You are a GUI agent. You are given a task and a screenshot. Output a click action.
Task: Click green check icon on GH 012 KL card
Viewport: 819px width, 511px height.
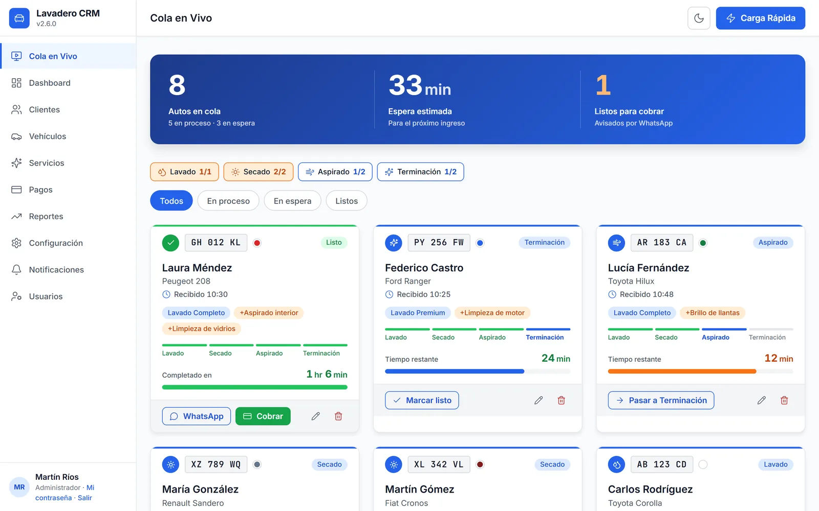tap(170, 243)
